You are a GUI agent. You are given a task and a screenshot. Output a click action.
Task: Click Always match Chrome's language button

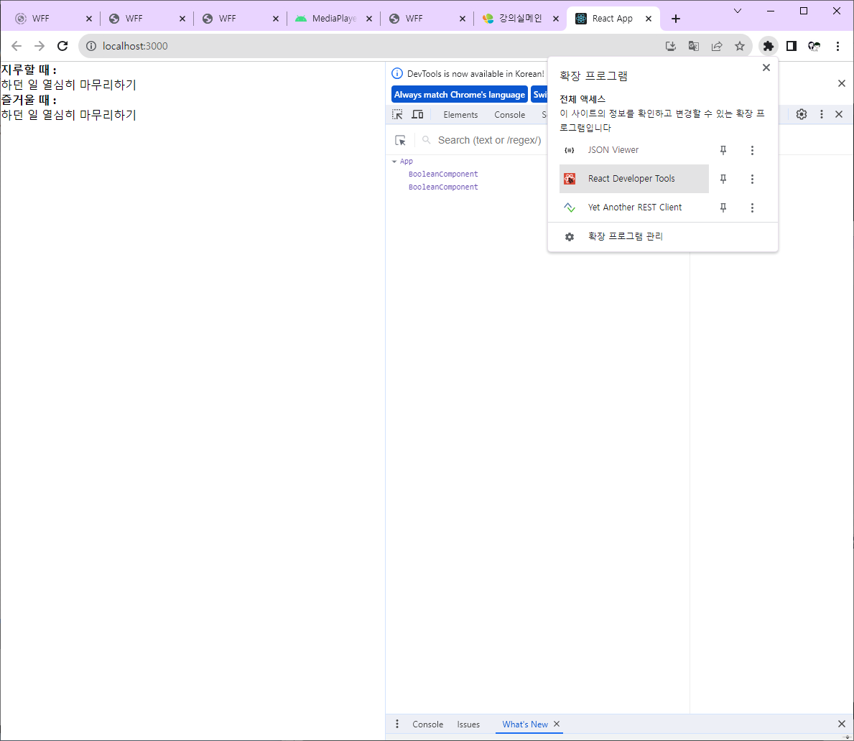pyautogui.click(x=460, y=94)
